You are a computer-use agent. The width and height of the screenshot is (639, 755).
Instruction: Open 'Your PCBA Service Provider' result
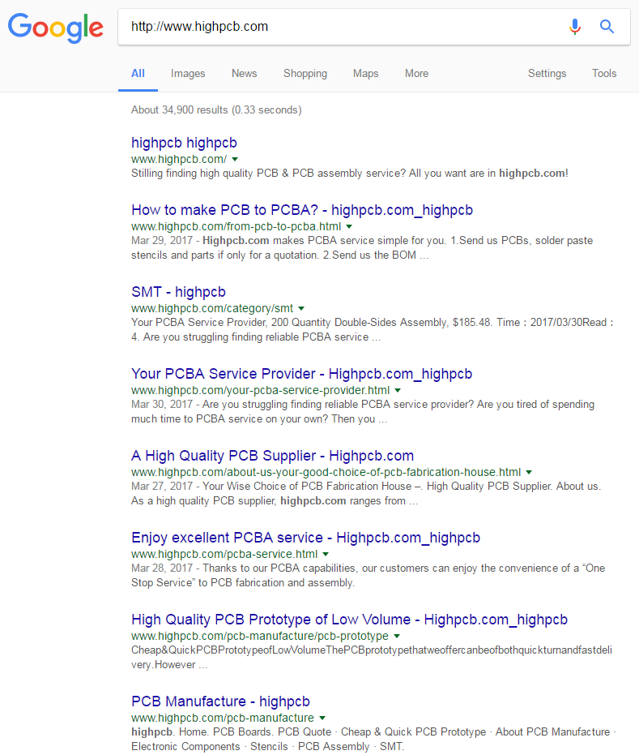(x=301, y=374)
